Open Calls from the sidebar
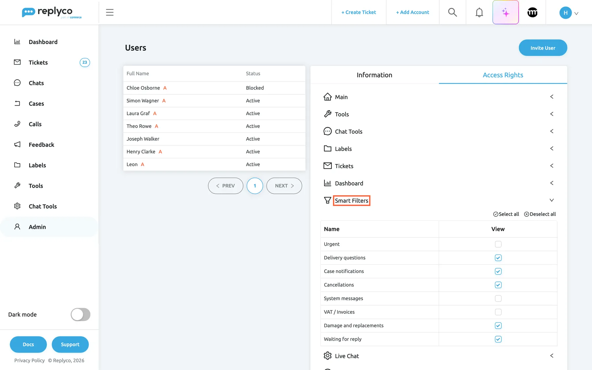Viewport: 592px width, 370px height. coord(35,124)
